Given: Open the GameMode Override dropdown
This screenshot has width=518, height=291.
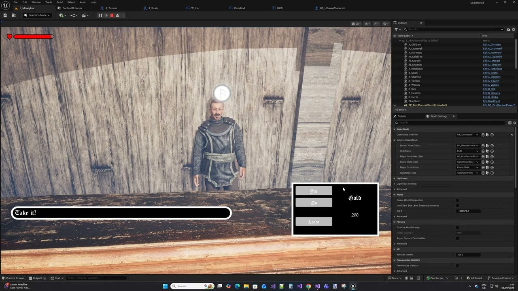Looking at the screenshot, I should click(x=468, y=135).
